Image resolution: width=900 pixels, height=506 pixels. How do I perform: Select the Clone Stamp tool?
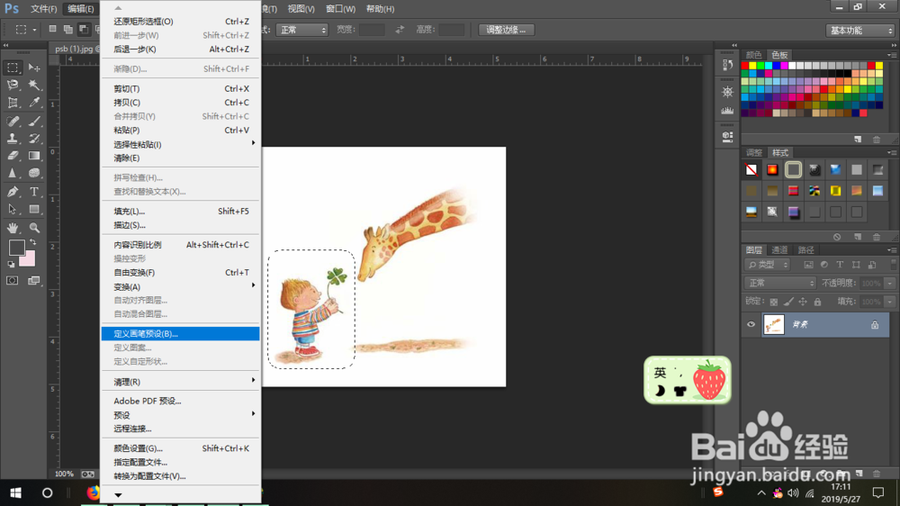click(13, 139)
